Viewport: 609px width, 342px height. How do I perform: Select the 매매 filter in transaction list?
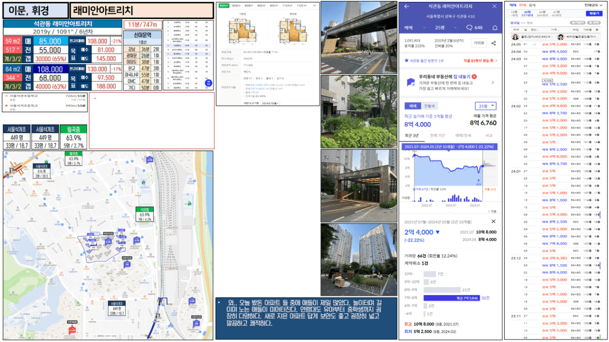pos(513,5)
